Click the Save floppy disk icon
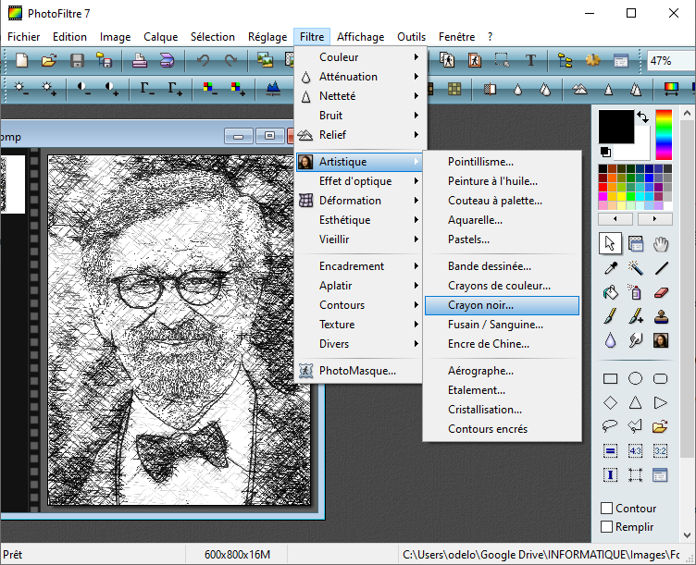Screen dimensions: 696x565 [77, 60]
